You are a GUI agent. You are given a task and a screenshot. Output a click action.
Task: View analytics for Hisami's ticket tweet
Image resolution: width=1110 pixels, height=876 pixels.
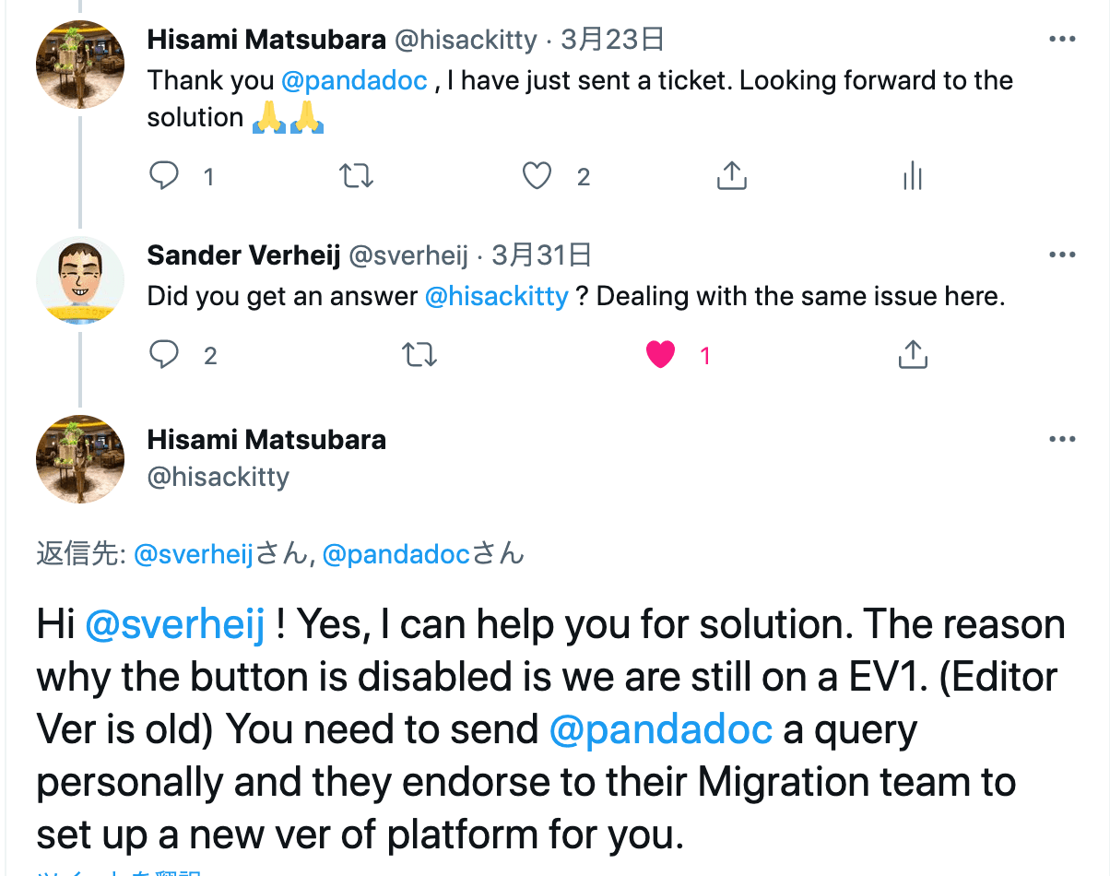pyautogui.click(x=912, y=175)
